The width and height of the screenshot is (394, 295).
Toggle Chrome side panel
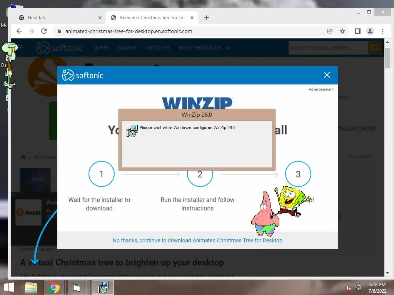click(357, 31)
